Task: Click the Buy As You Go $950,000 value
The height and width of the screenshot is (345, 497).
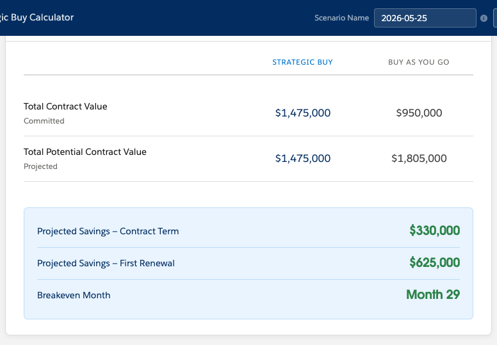Action: tap(419, 113)
